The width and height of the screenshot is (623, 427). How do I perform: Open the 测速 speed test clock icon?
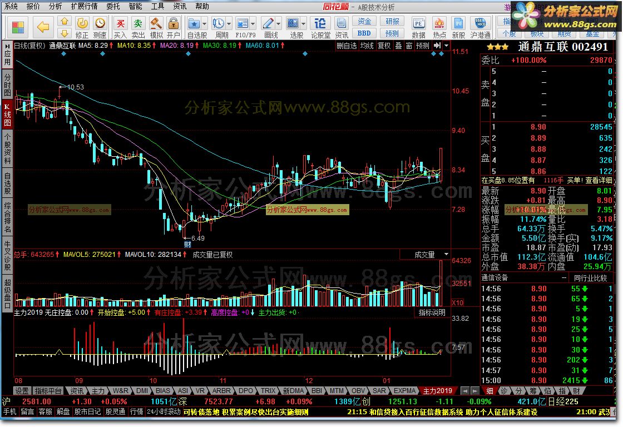100,27
